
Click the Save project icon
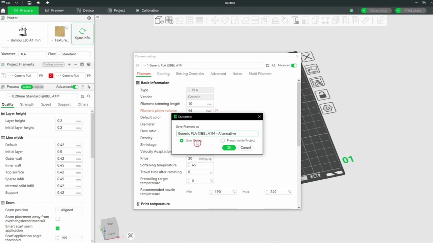pyautogui.click(x=29, y=3)
